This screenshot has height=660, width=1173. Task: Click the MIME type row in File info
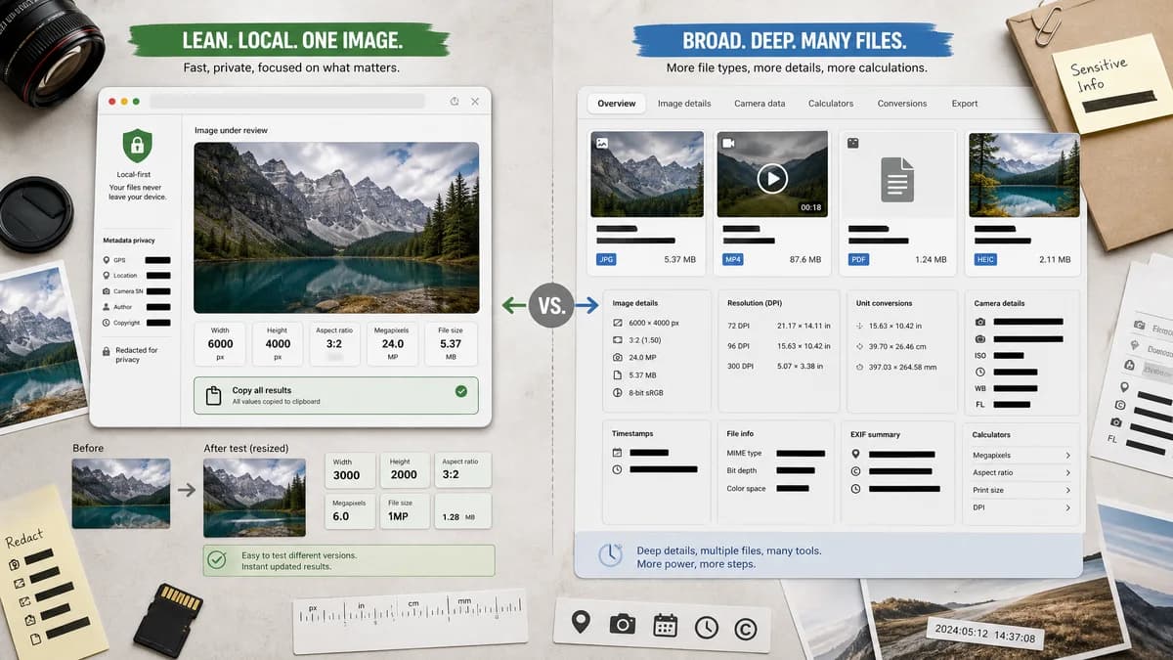(776, 454)
